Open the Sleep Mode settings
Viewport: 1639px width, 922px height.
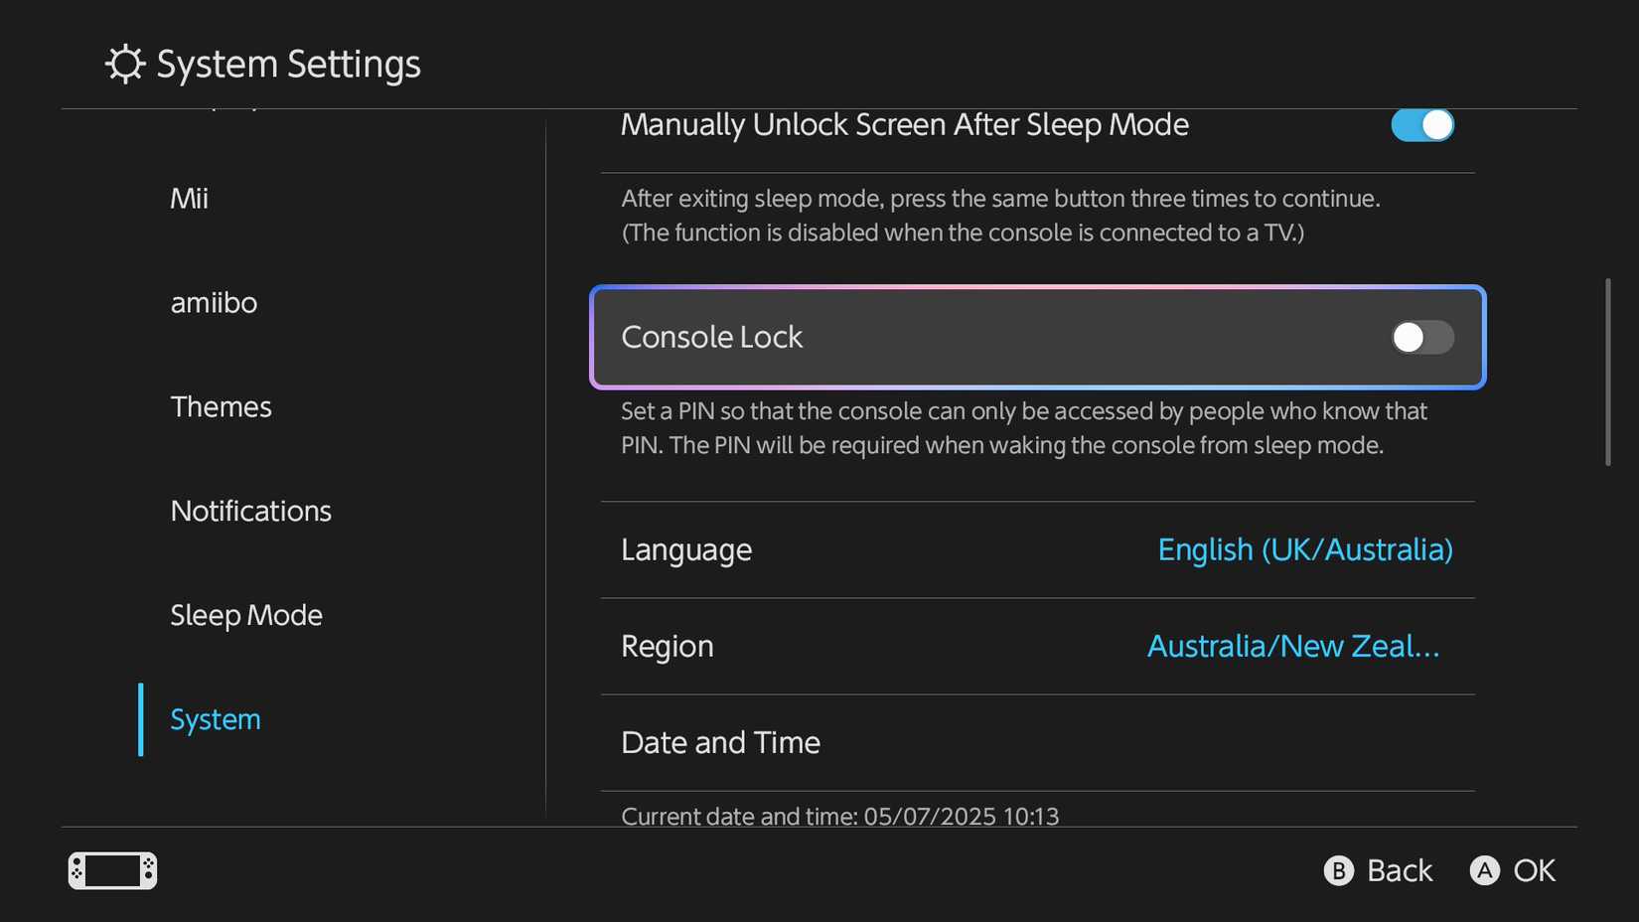click(x=246, y=615)
